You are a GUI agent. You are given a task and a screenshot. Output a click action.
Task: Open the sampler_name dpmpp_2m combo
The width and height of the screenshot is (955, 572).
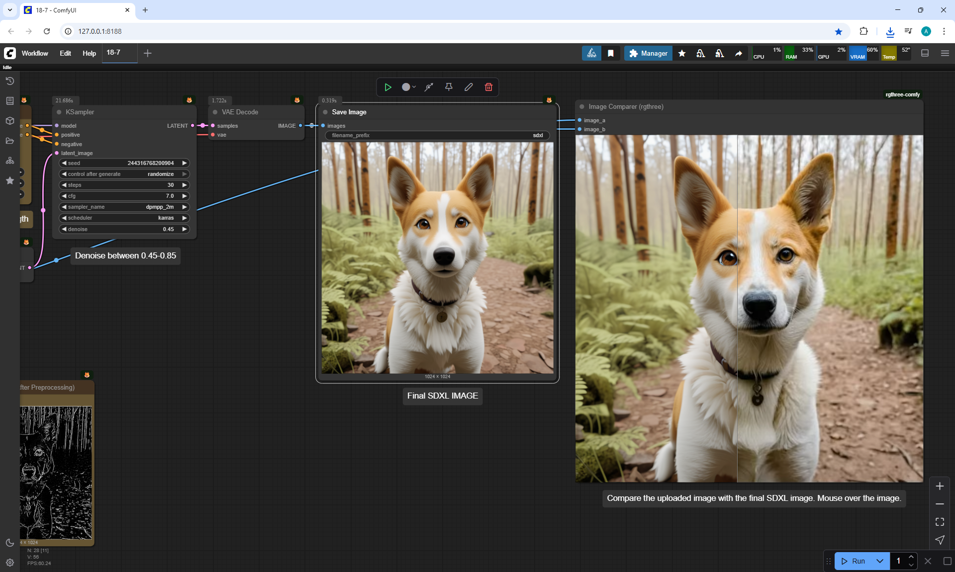coord(124,207)
